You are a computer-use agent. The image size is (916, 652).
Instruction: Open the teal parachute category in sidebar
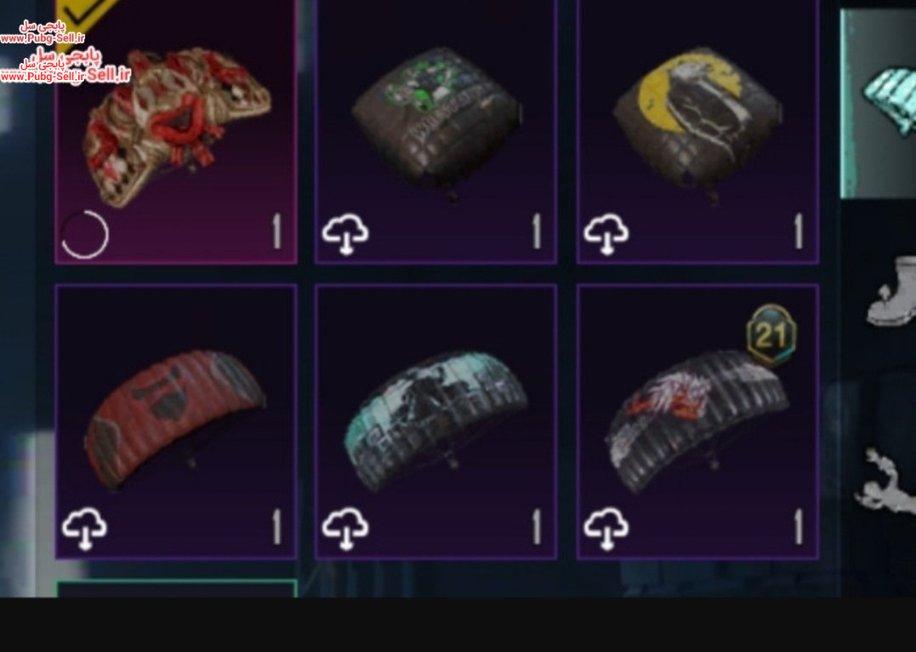(878, 104)
